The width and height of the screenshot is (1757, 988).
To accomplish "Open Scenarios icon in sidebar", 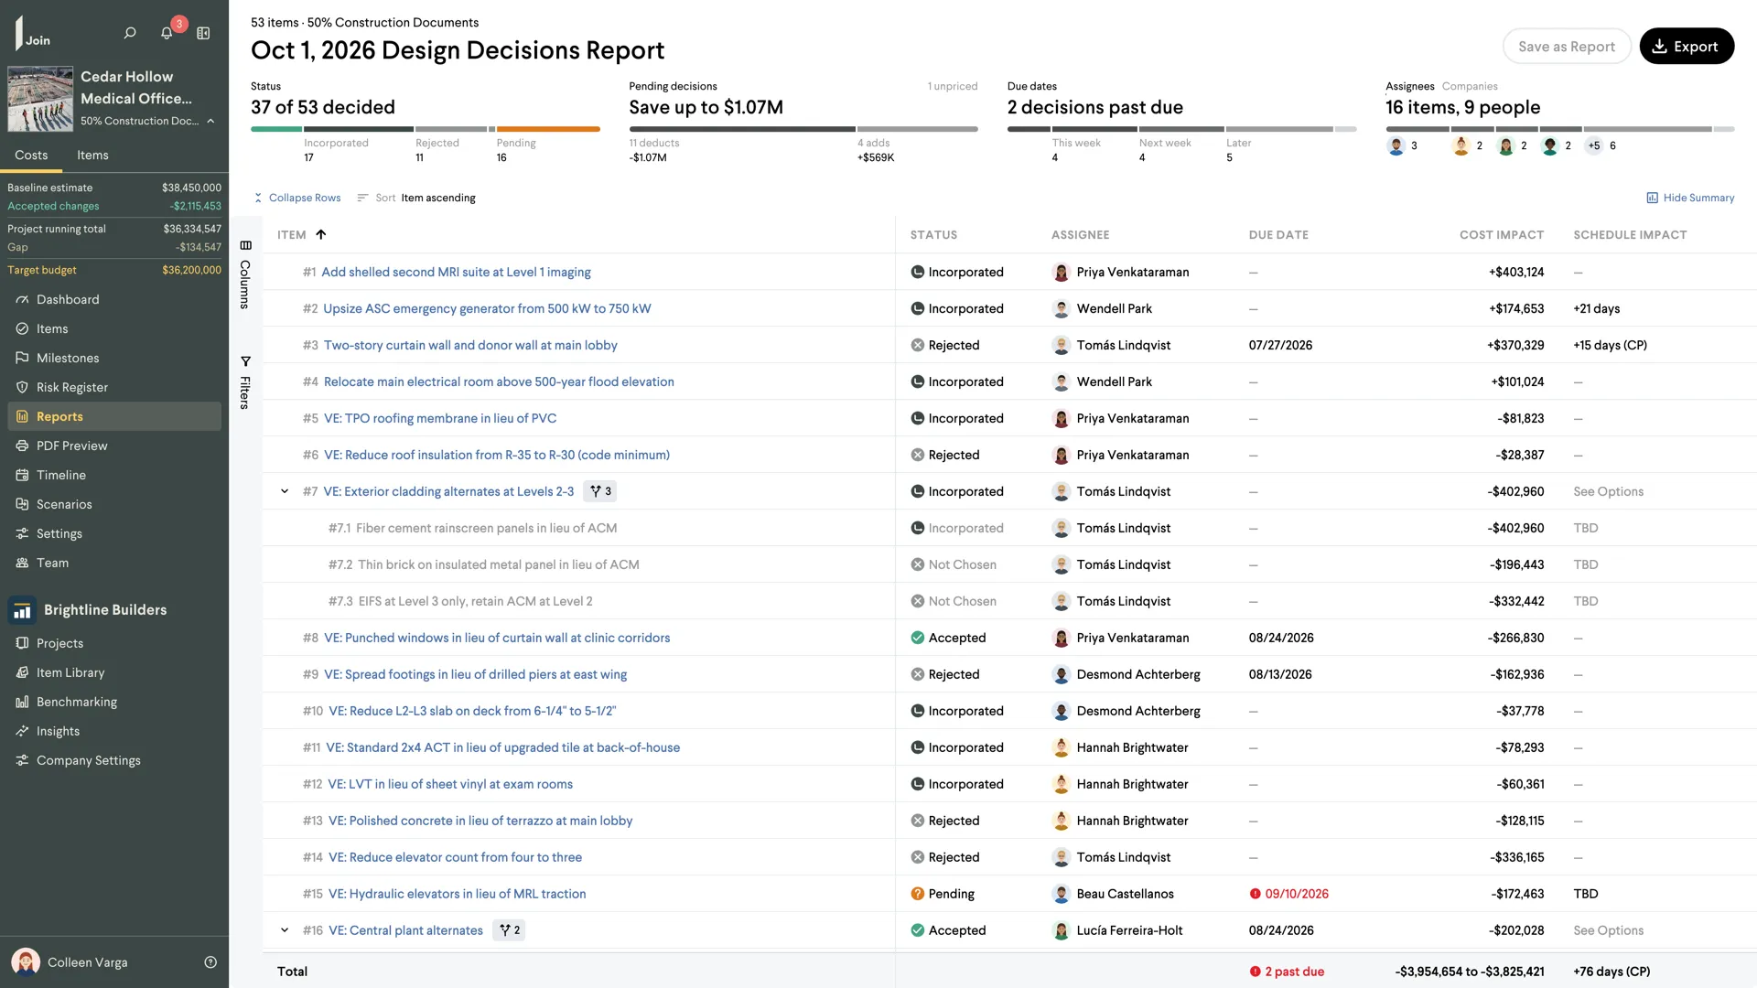I will click(x=22, y=505).
